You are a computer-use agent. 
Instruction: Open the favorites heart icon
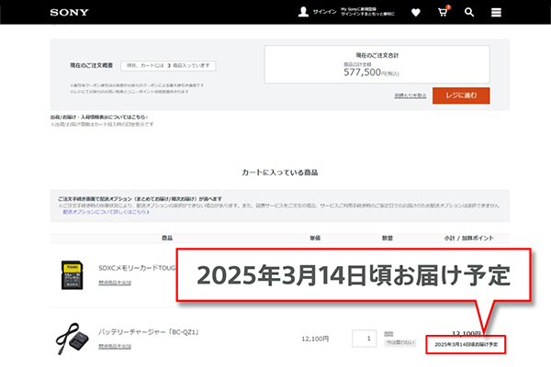point(416,12)
